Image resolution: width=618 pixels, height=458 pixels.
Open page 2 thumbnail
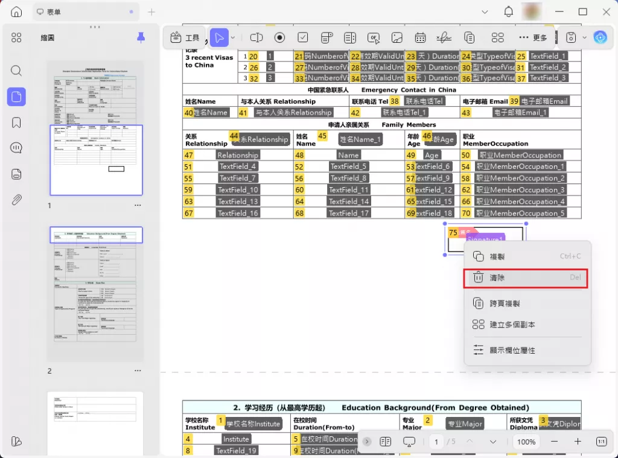96,294
